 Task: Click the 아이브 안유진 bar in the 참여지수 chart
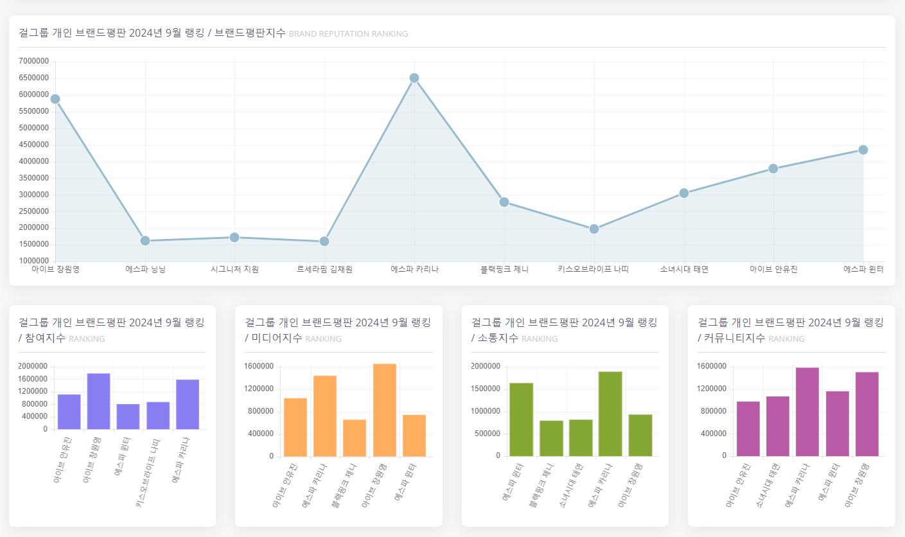(x=69, y=412)
